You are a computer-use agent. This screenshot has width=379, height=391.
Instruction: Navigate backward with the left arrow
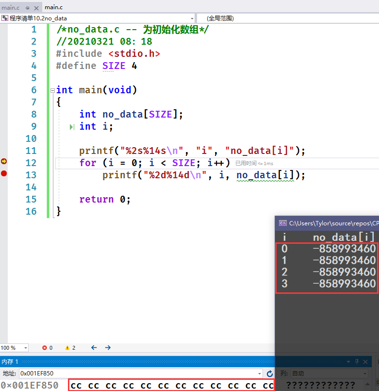pos(94,348)
